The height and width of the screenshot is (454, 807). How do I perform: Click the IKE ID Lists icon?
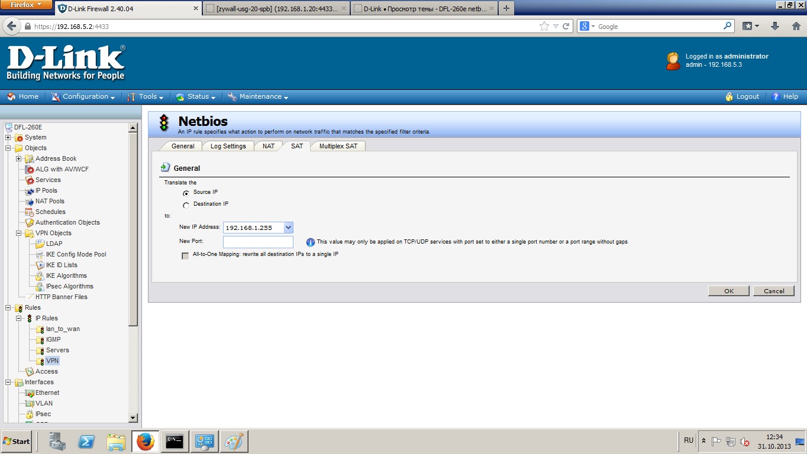coord(40,265)
